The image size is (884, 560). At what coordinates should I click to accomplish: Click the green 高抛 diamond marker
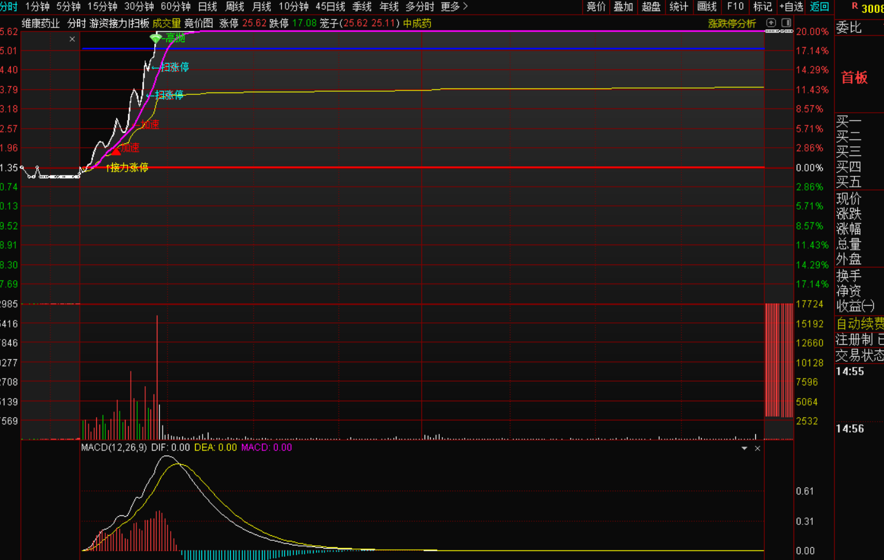click(x=156, y=39)
